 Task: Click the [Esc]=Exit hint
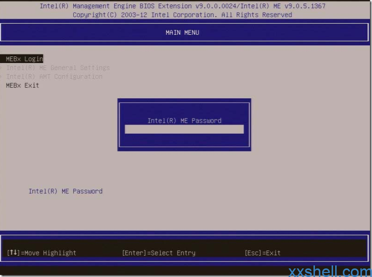click(262, 253)
